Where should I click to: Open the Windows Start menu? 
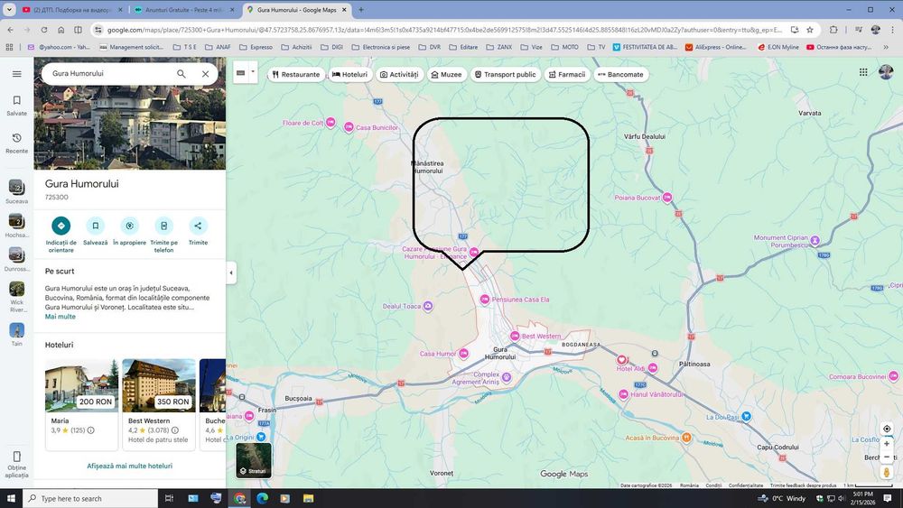[x=11, y=498]
